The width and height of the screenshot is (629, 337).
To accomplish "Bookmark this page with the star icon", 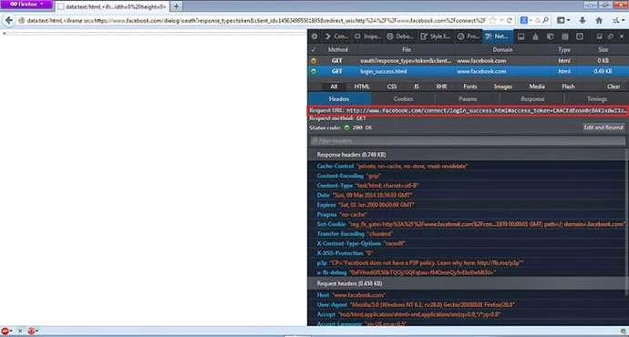I will (x=493, y=20).
